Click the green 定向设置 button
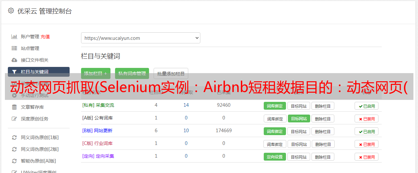Image resolution: width=418 pixels, height=173 pixels. click(275, 157)
